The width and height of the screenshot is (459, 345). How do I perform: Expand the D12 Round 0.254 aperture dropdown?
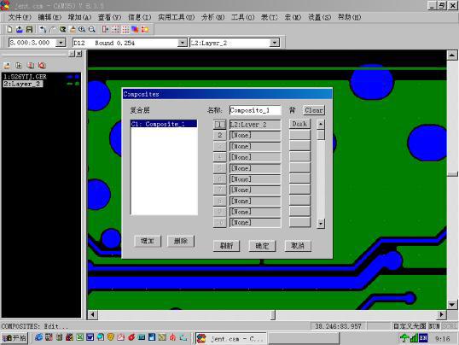(x=182, y=43)
